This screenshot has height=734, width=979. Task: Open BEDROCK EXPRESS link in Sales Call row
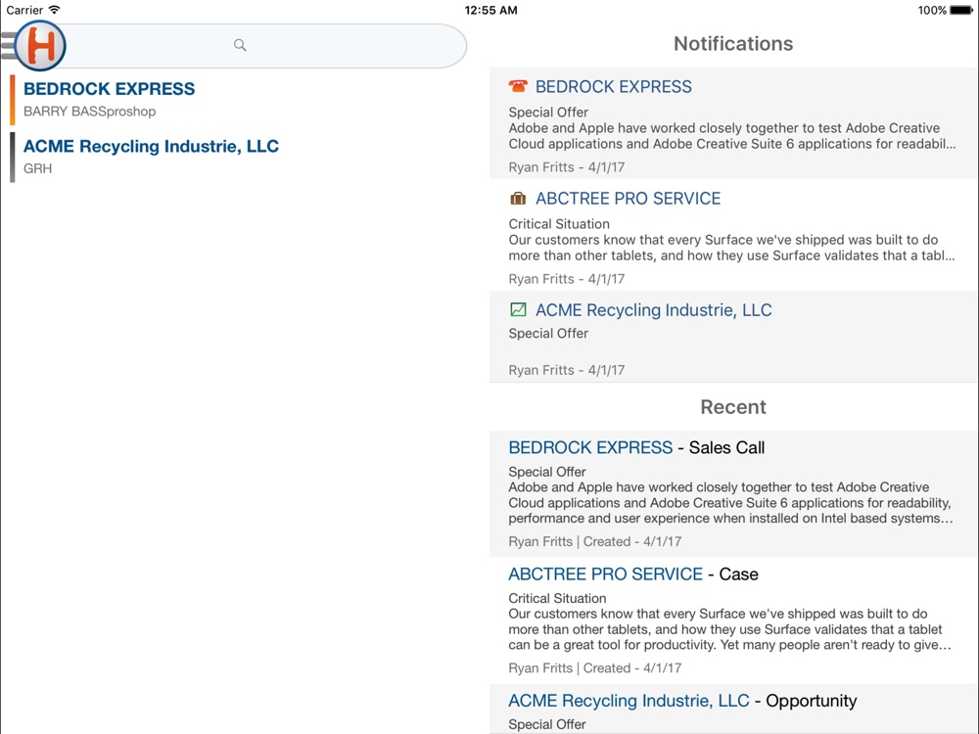pos(590,447)
